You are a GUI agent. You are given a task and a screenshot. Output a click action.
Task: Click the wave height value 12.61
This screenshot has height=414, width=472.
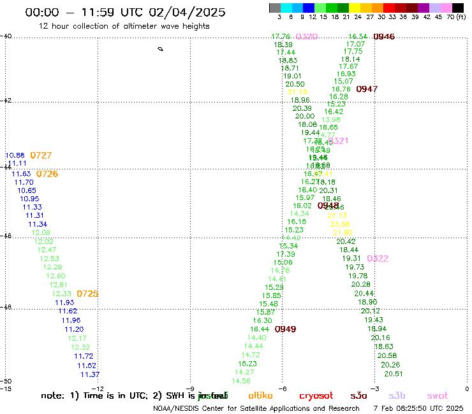59,285
